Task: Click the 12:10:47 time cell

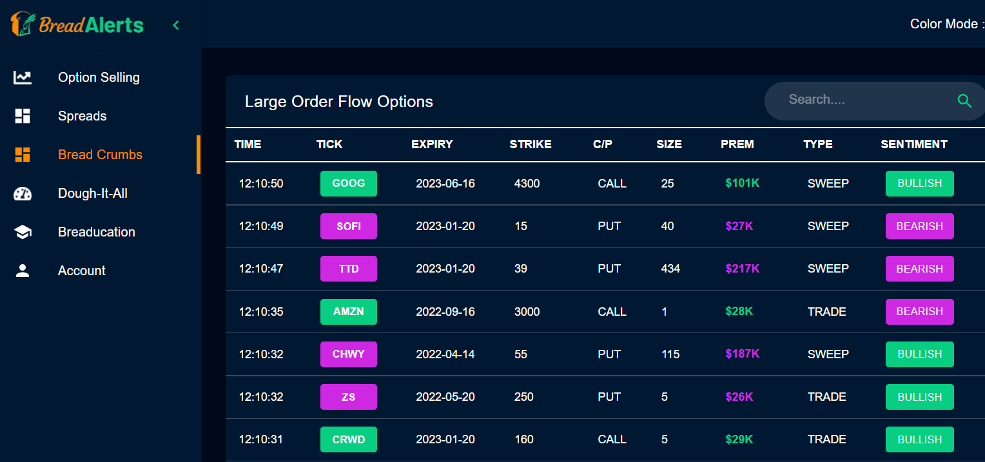Action: coord(261,269)
